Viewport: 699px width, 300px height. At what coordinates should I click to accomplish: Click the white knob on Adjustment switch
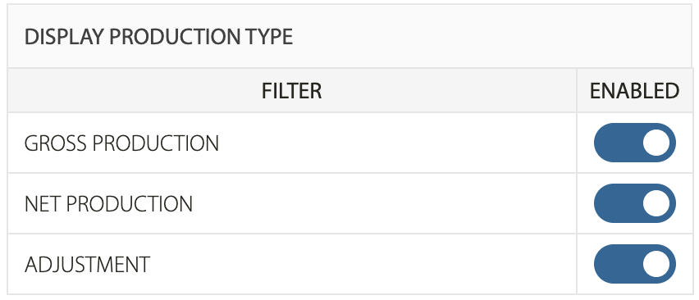click(x=656, y=264)
